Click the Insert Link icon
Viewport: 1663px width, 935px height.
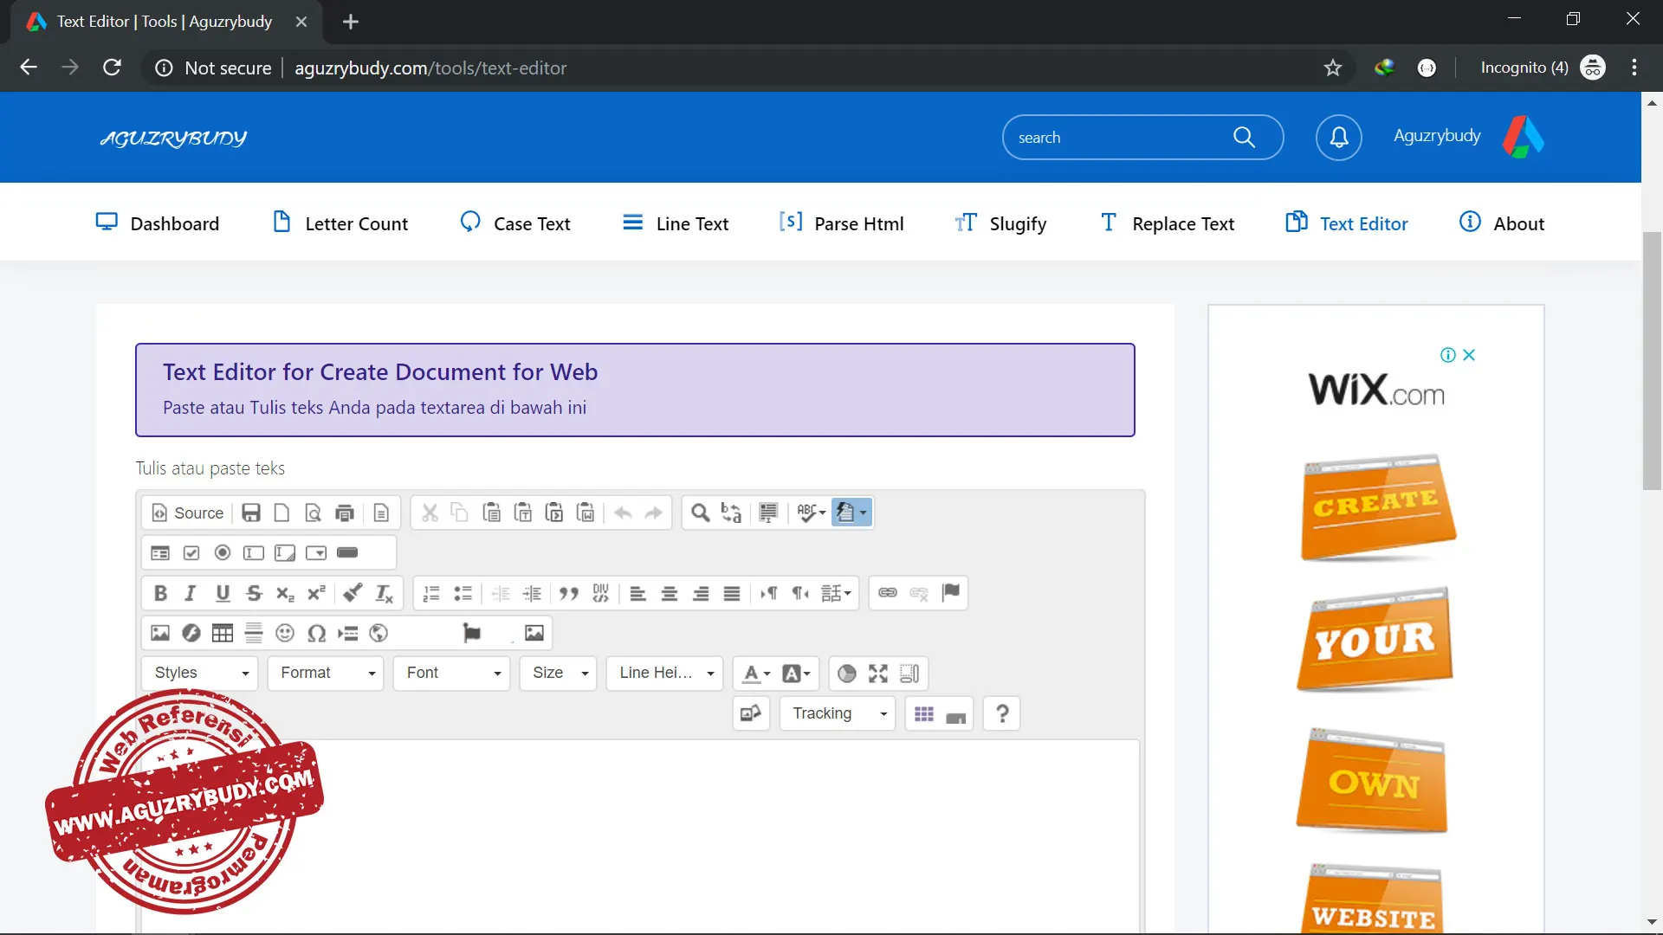888,593
